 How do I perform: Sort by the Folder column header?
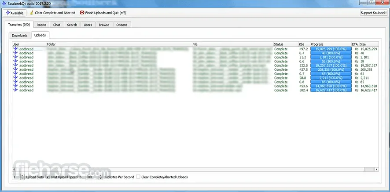[x=119, y=44]
